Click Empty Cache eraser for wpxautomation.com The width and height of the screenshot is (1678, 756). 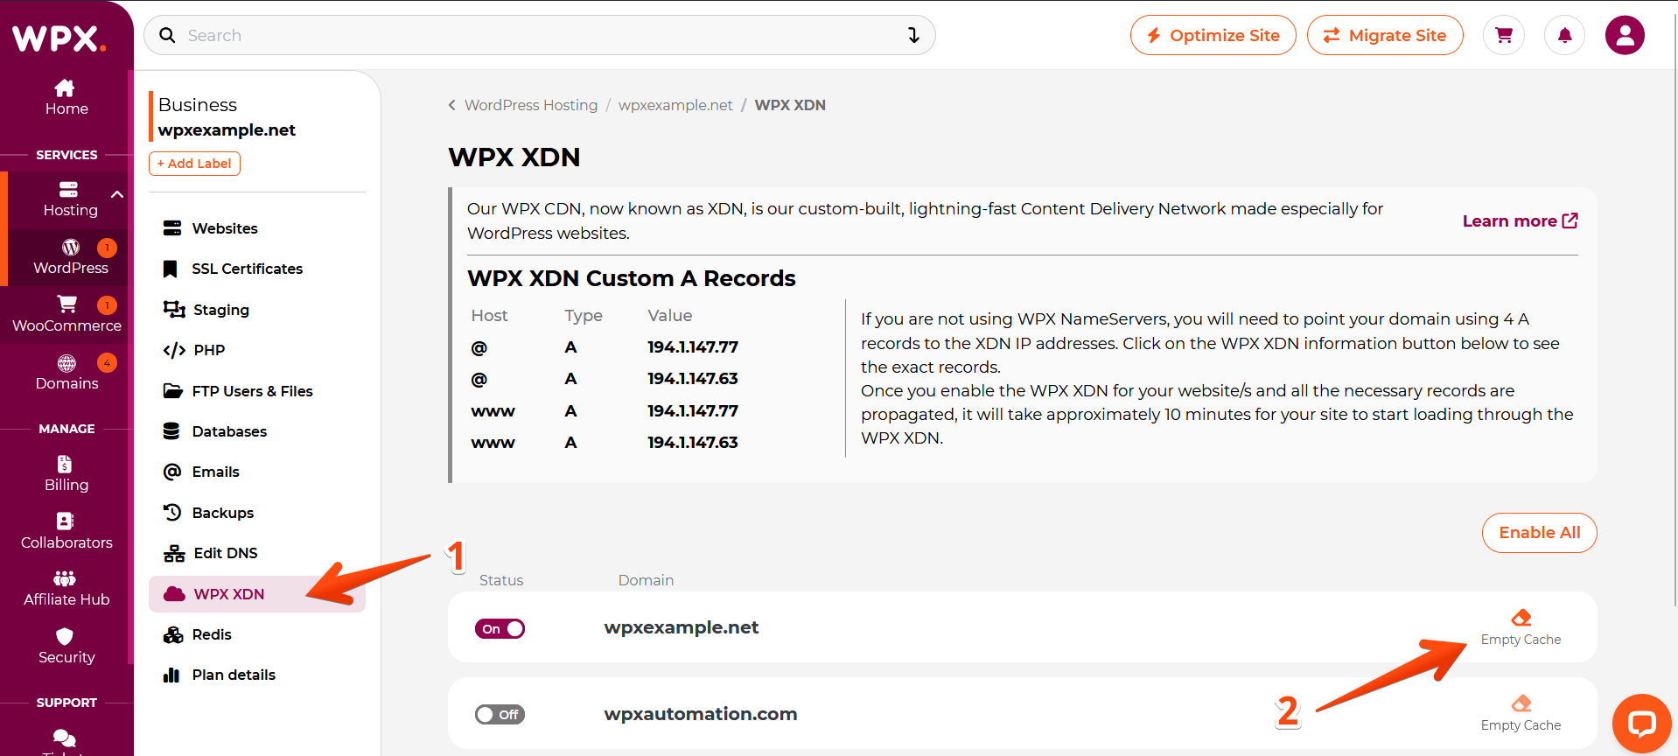click(1521, 704)
